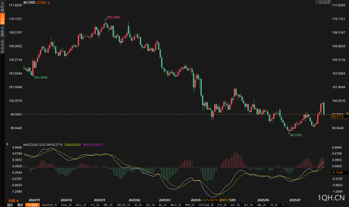Click the chart playback icon
Screen dimensions: 349x207
point(325,2)
